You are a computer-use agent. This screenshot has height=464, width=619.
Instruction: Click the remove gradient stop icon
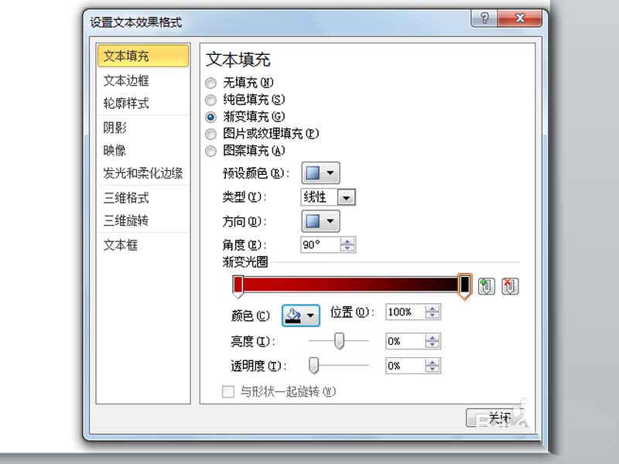(510, 286)
